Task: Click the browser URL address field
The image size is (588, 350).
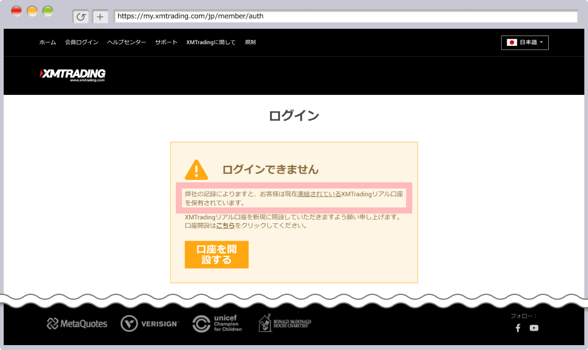Action: pyautogui.click(x=345, y=17)
